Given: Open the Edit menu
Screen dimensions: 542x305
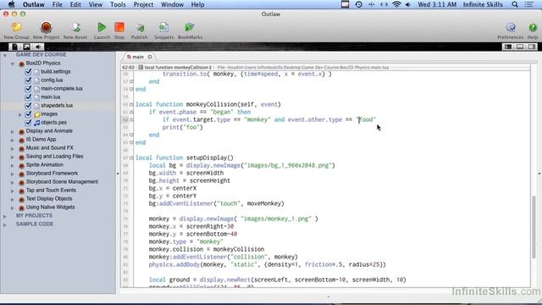Looking at the screenshot, I should 75,4.
